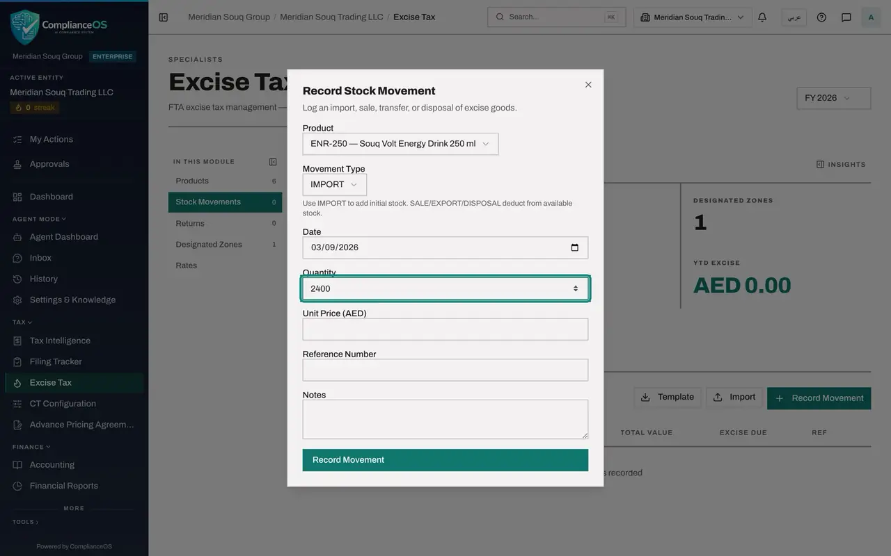Select the Designated Zones module tab
This screenshot has height=556, width=891.
[x=225, y=245]
